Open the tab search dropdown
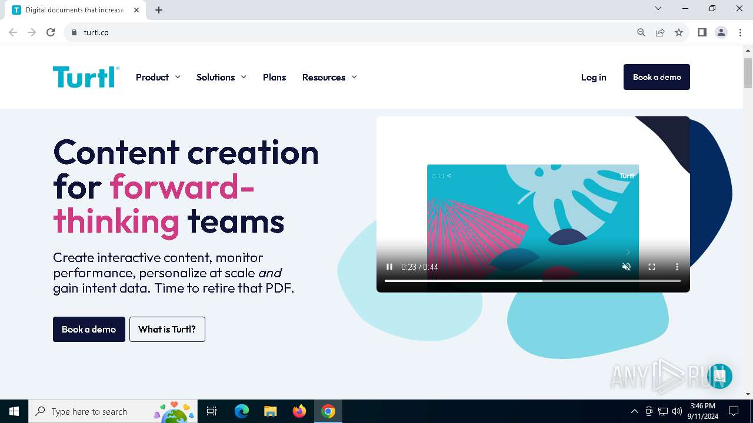The height and width of the screenshot is (423, 753). point(658,8)
